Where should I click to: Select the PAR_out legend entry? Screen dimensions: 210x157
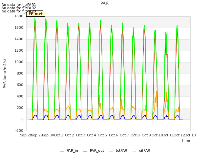click(x=94, y=150)
